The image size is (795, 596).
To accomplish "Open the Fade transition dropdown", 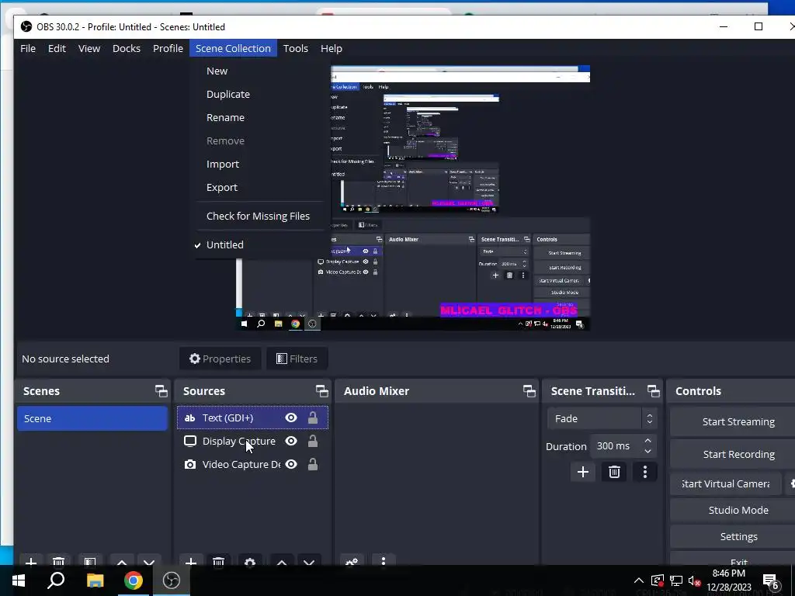I will (x=602, y=418).
